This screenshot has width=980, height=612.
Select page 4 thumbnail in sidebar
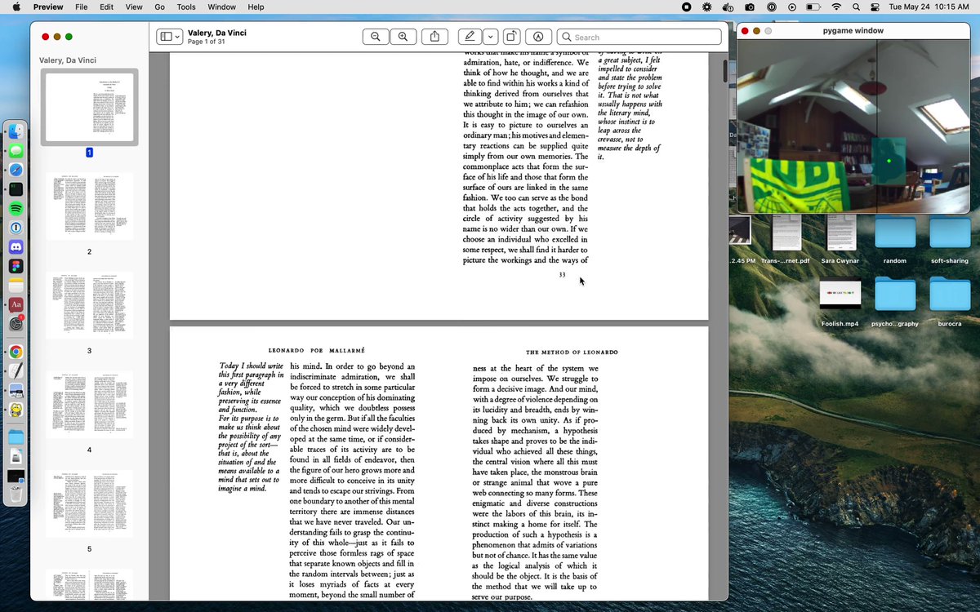click(90, 404)
